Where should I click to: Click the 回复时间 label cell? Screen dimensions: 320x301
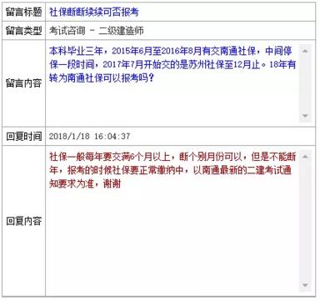pos(23,136)
